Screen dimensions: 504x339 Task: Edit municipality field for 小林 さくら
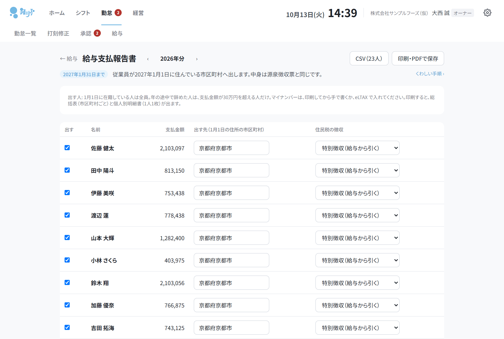pos(232,260)
